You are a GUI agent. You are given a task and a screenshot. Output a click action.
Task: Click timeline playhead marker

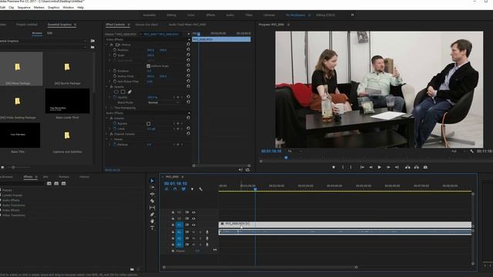tap(255, 189)
